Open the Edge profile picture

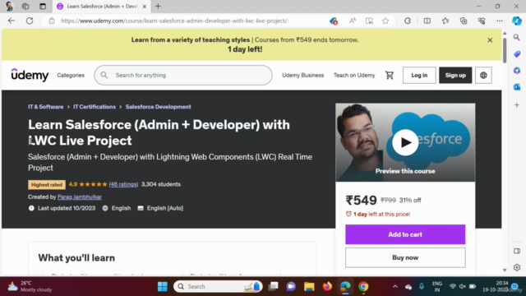click(9, 6)
